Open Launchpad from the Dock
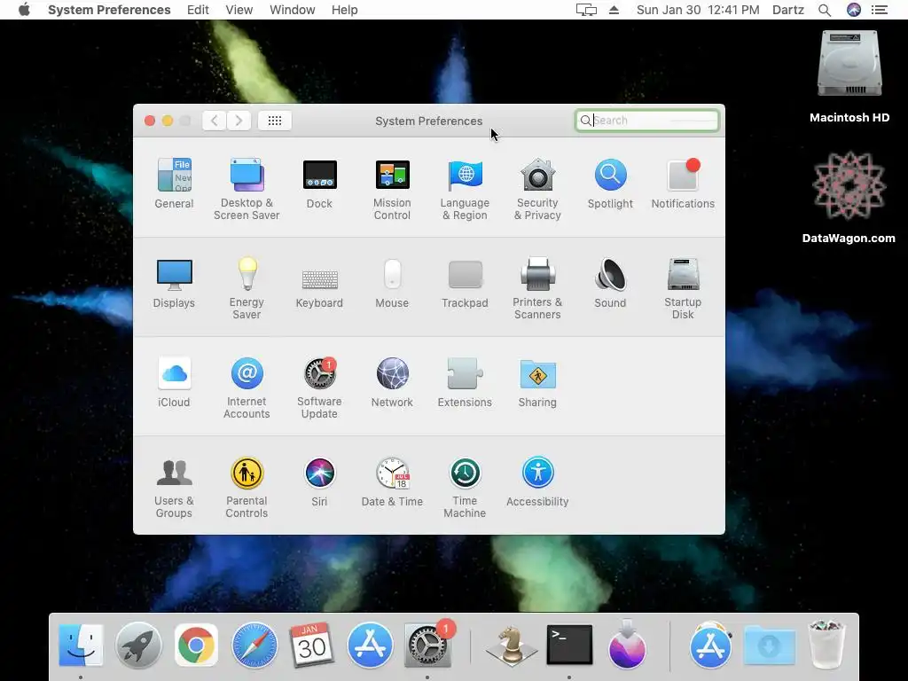This screenshot has width=908, height=681. tap(138, 645)
